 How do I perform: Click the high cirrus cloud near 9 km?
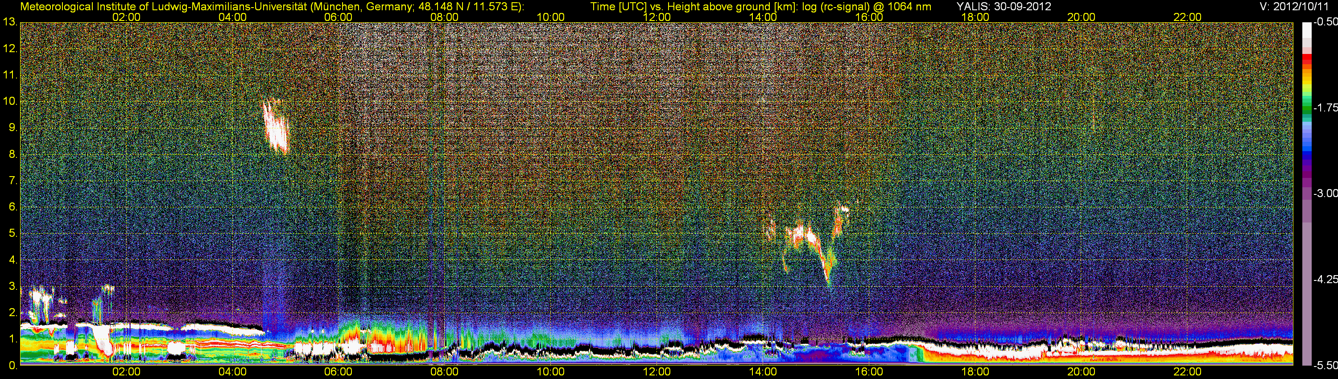coord(275,127)
